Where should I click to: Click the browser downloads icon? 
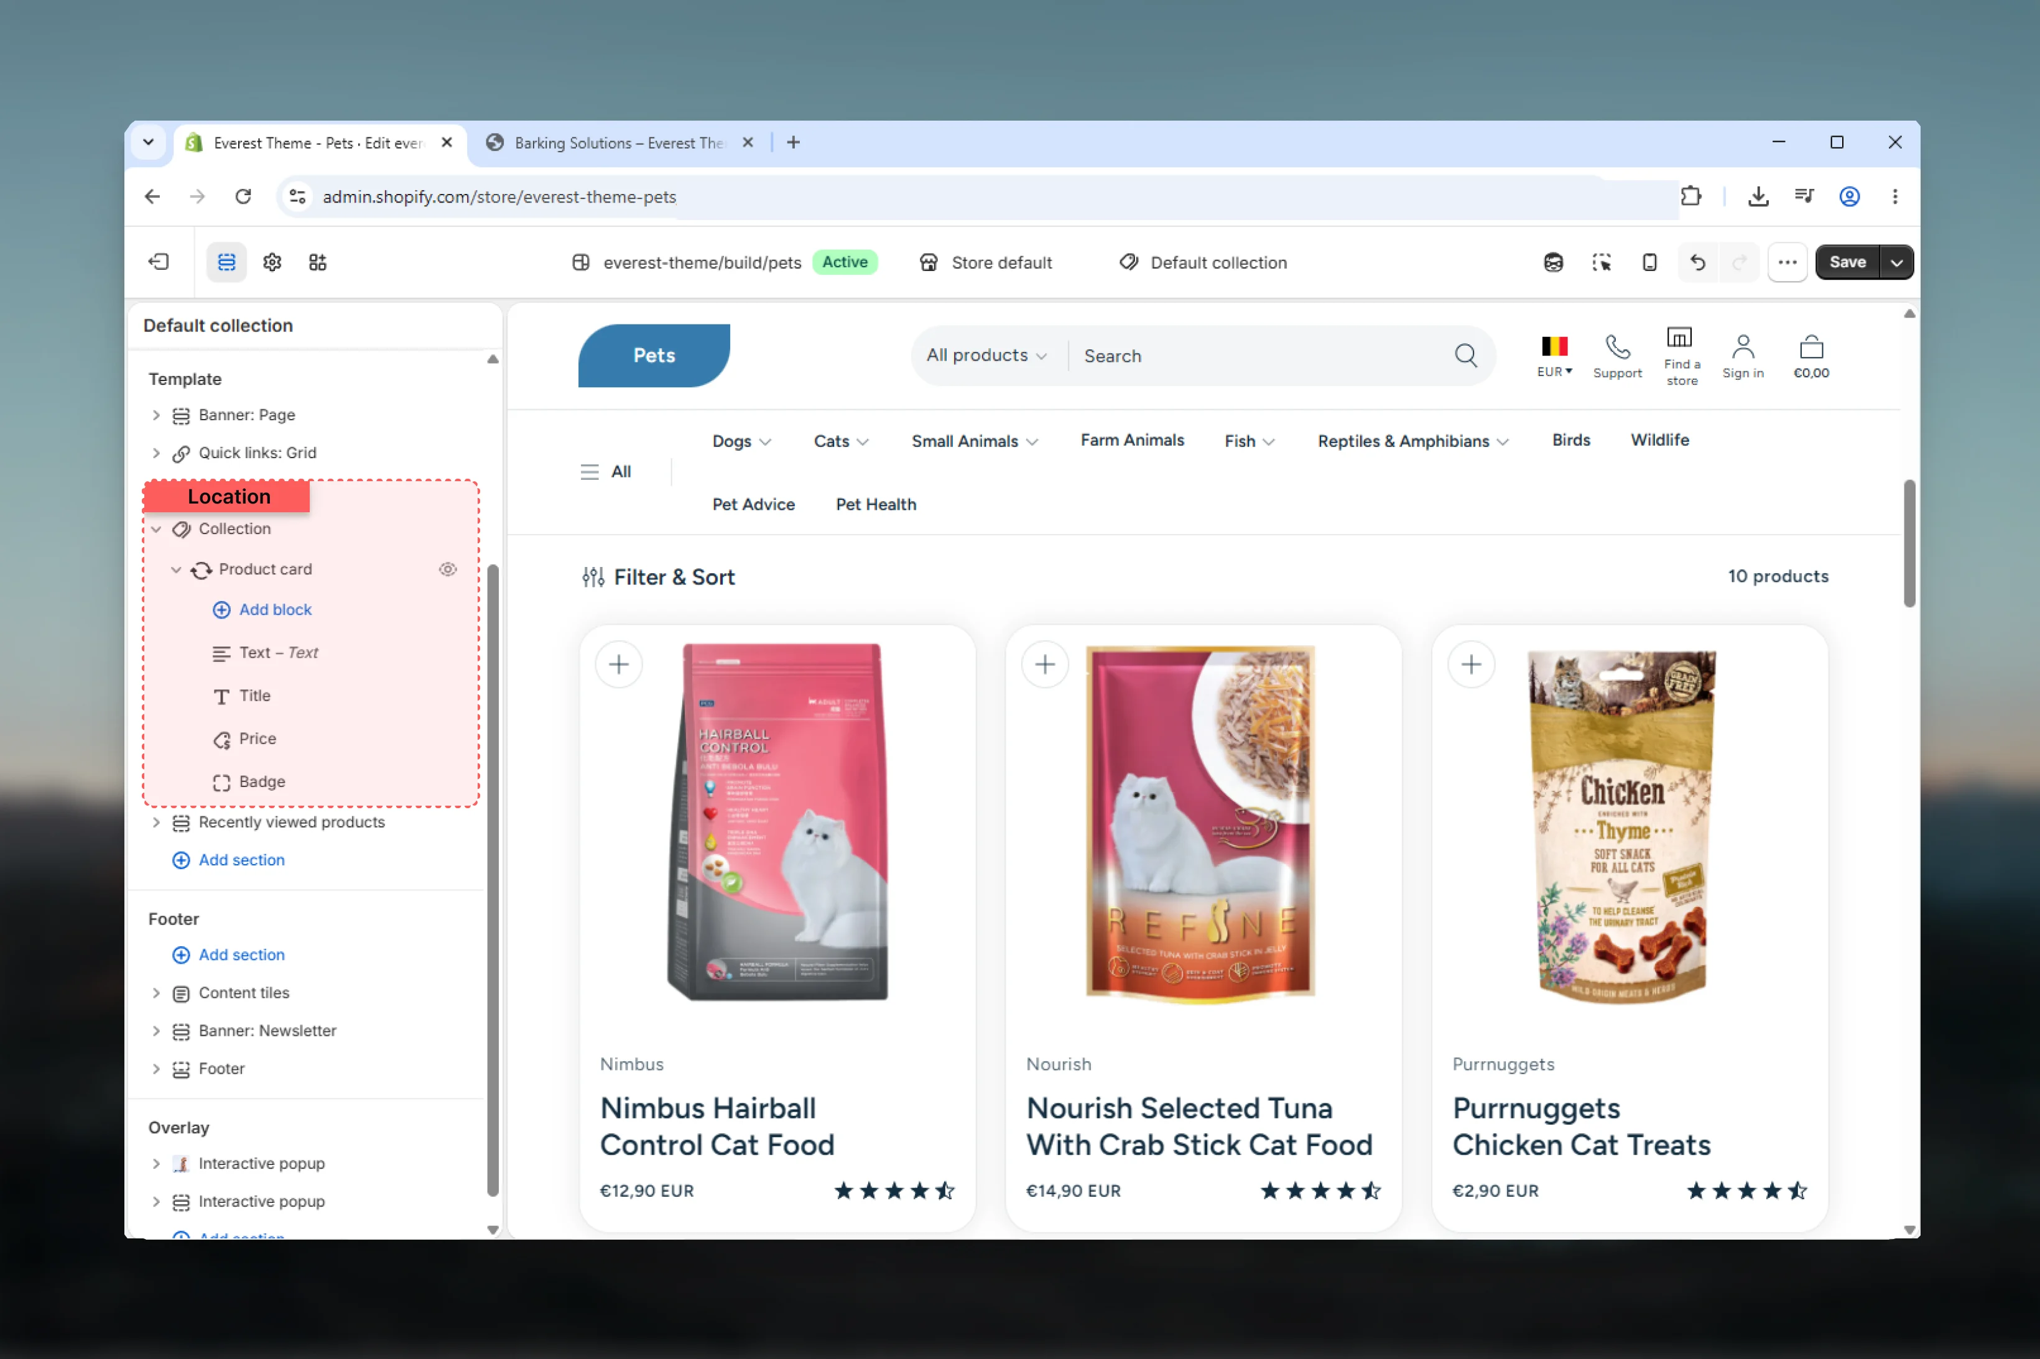1758,196
